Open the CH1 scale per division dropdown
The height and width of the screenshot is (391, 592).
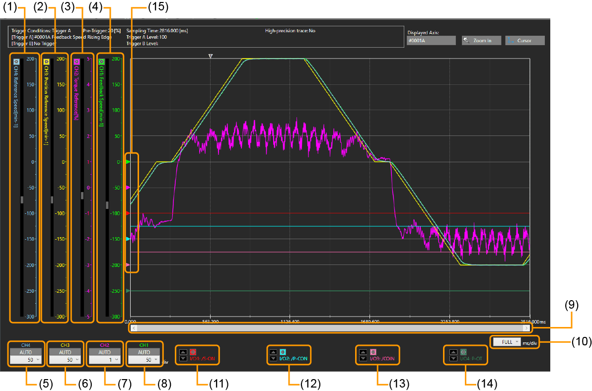(x=144, y=360)
